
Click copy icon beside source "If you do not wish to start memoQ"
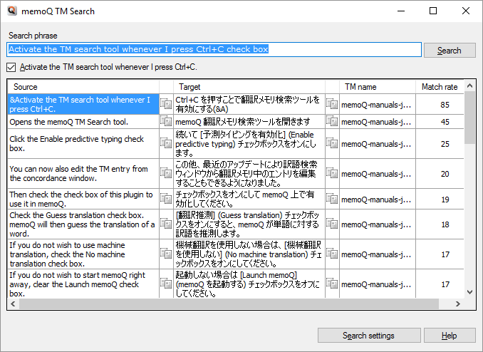[x=166, y=284]
